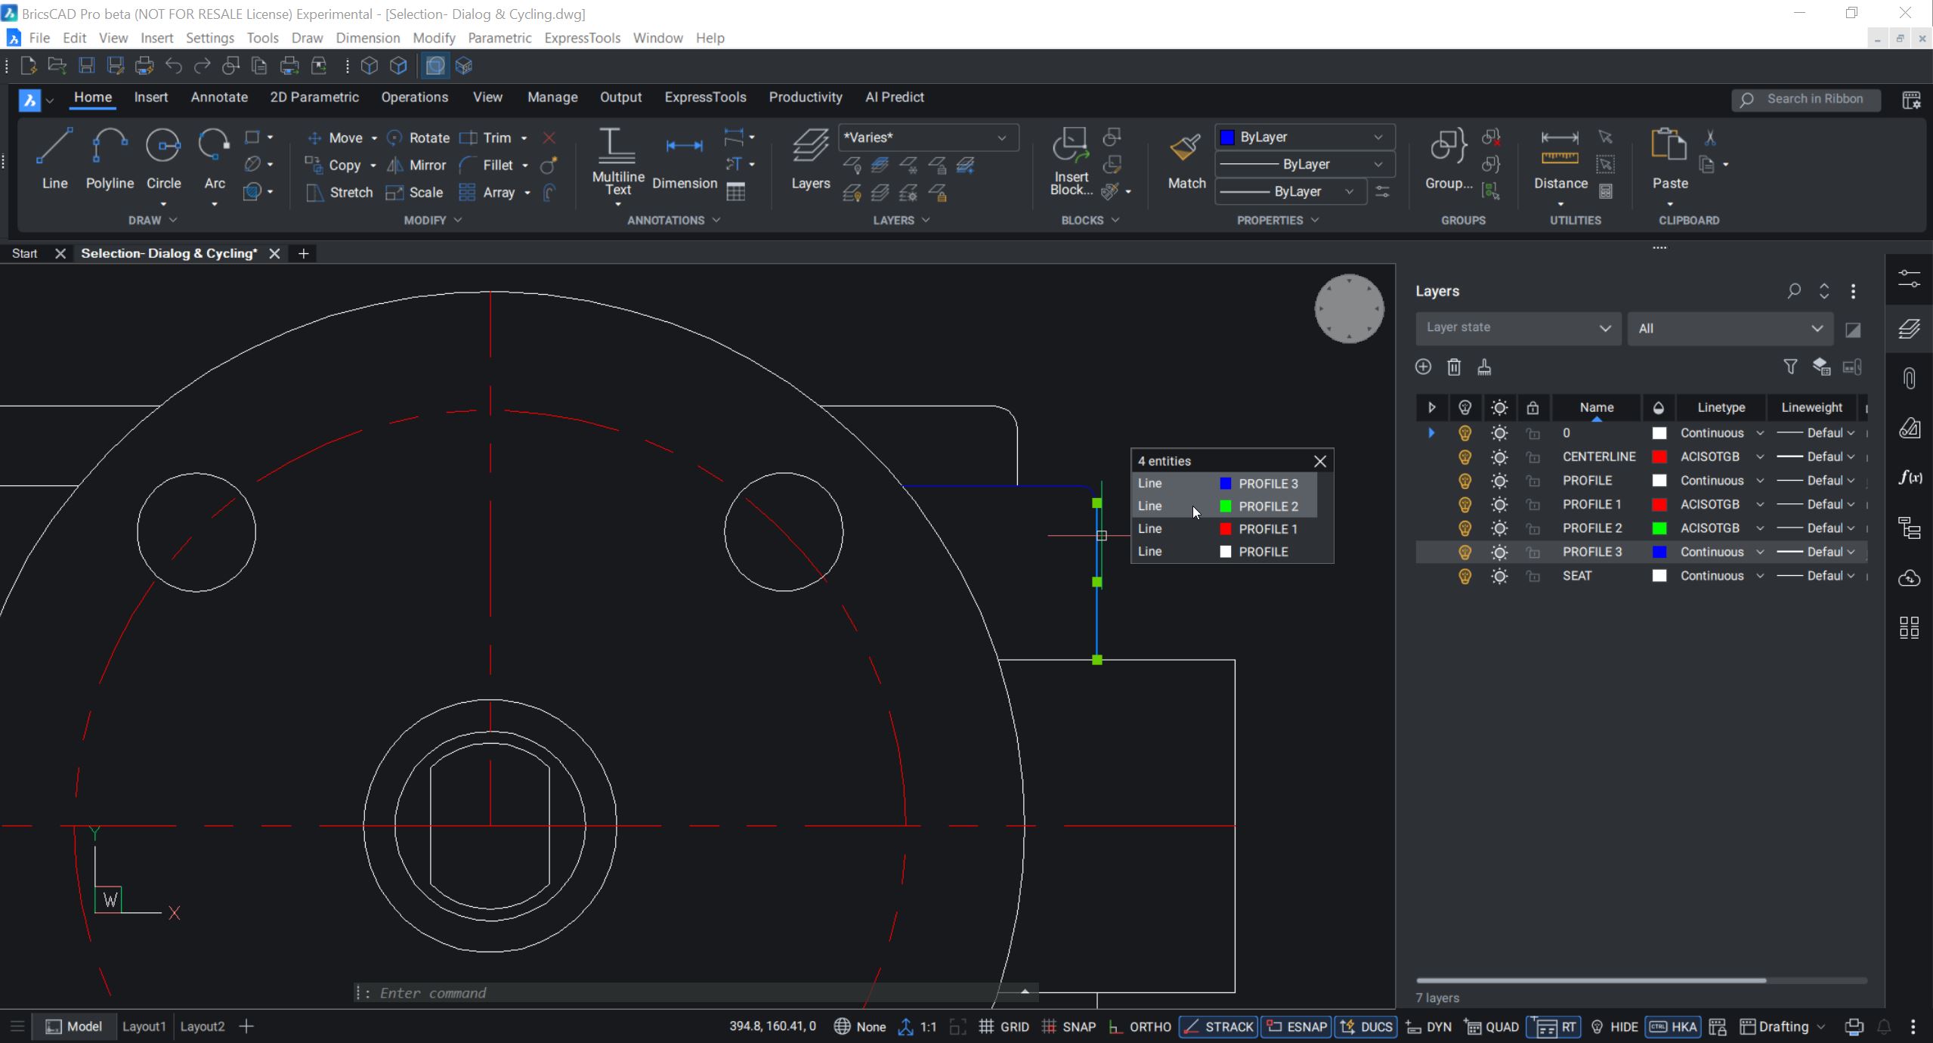Select the Mirror tool

(x=426, y=165)
